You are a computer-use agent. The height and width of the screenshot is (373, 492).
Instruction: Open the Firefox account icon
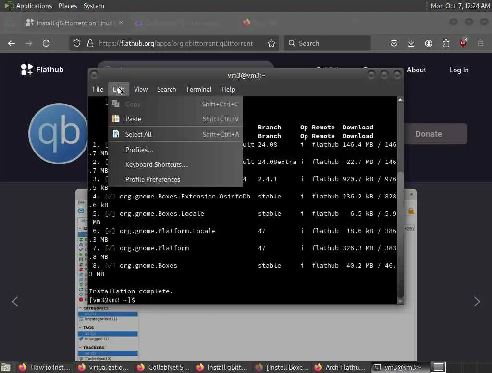429,43
